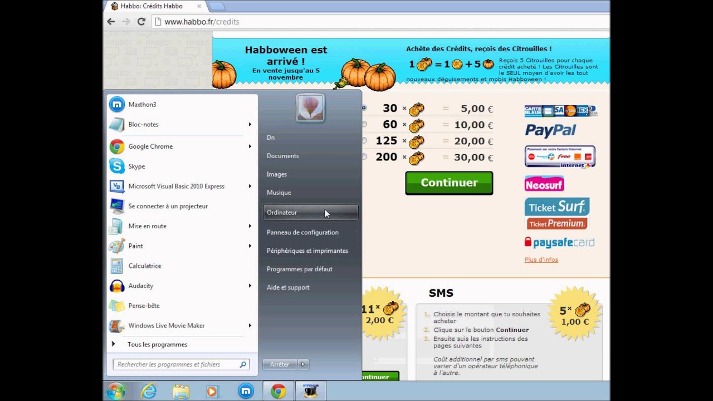Launch Windows Live Movie Maker

(x=181, y=325)
